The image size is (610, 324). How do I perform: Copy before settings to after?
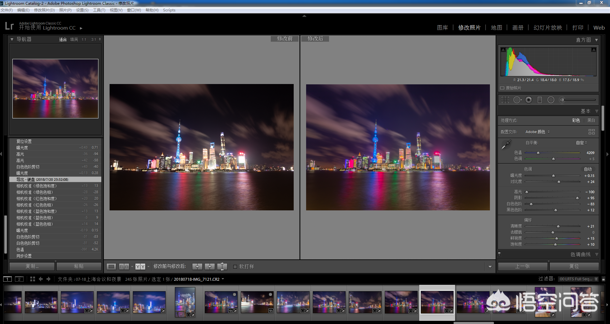pos(197,266)
